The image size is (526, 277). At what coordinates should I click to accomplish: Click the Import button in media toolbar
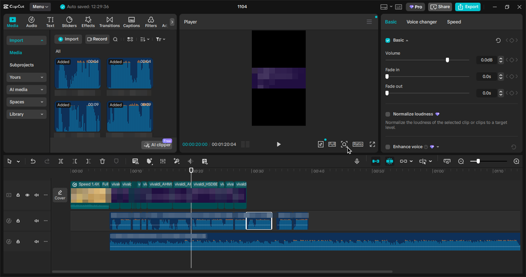(x=68, y=39)
